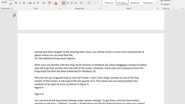
Task: Click the underlined word 'To' in Send To
Action: (77, 52)
